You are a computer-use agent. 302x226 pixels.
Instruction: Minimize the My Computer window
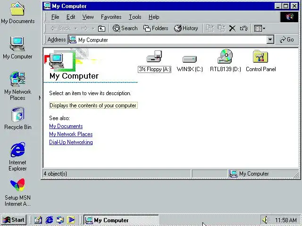[278, 6]
